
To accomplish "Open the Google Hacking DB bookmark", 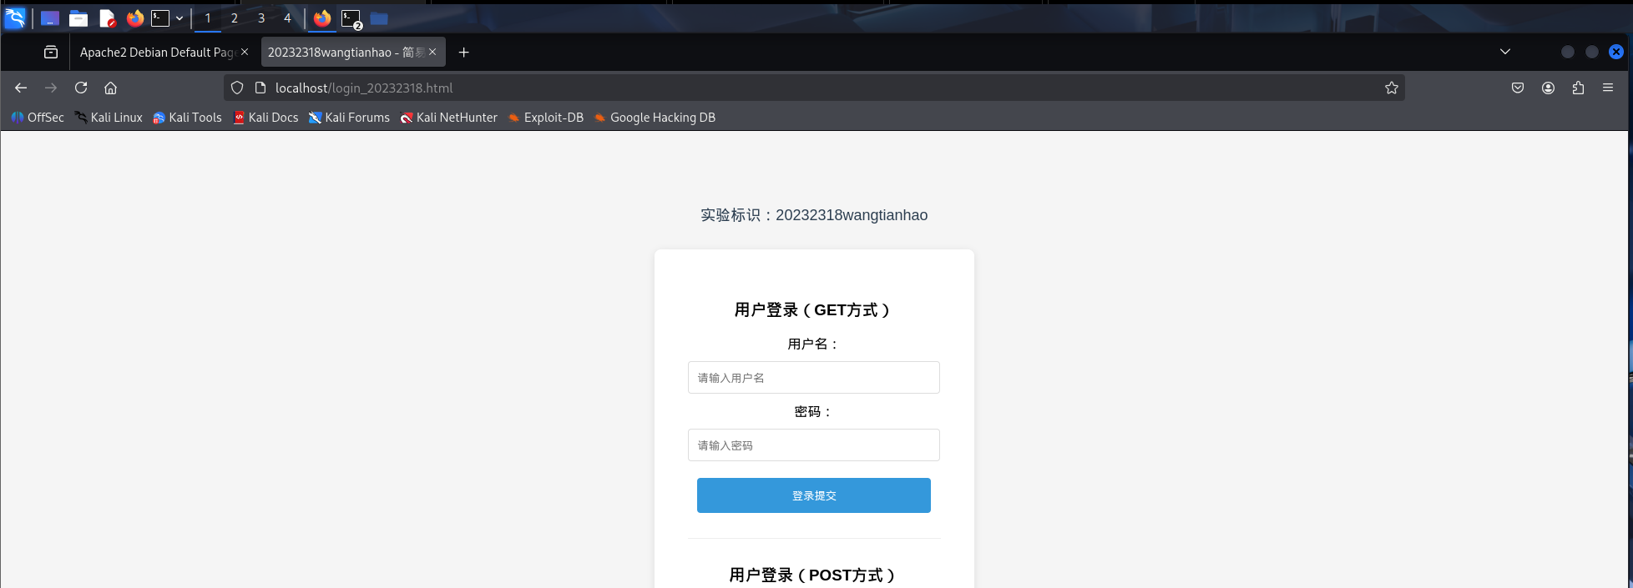I will [654, 118].
